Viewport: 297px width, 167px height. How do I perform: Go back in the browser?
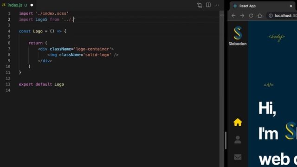click(x=233, y=16)
